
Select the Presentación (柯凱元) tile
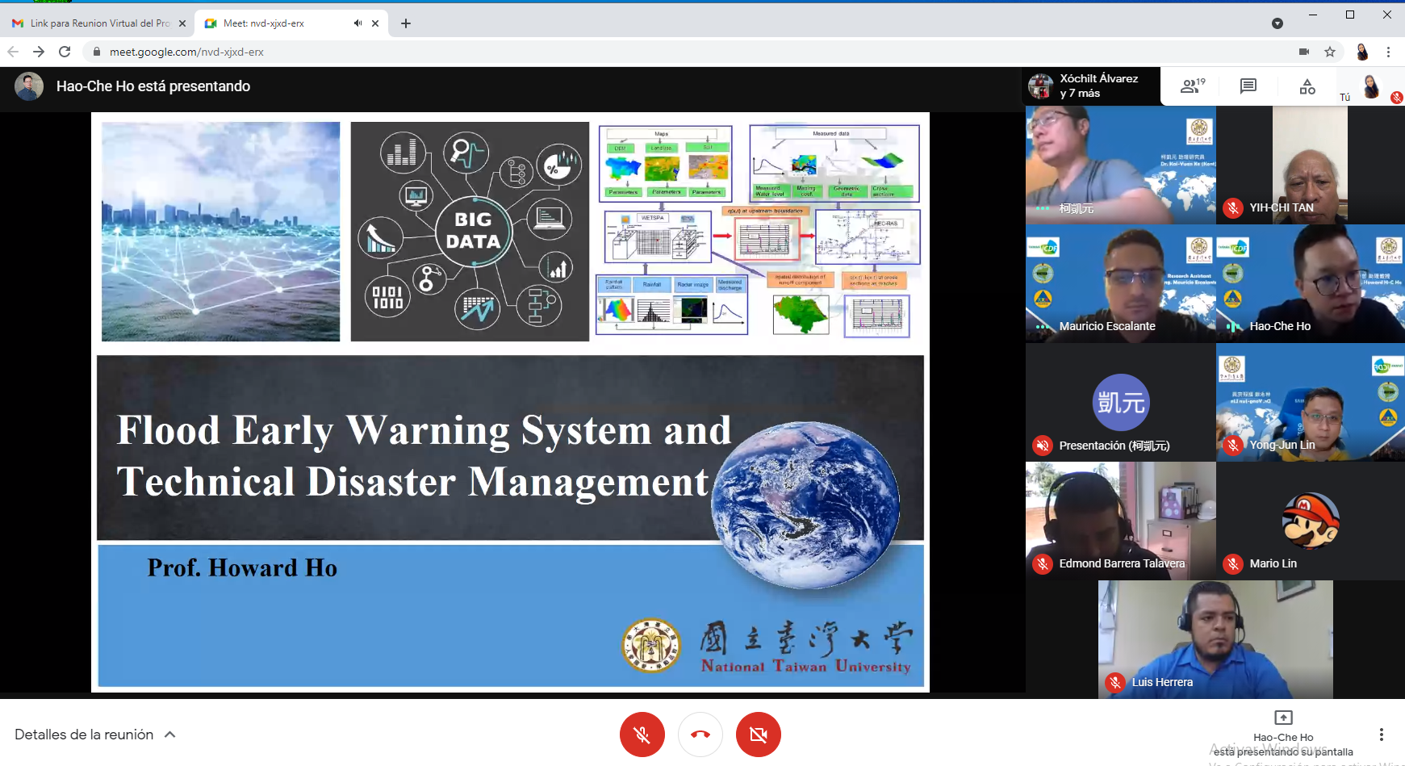[x=1121, y=402]
